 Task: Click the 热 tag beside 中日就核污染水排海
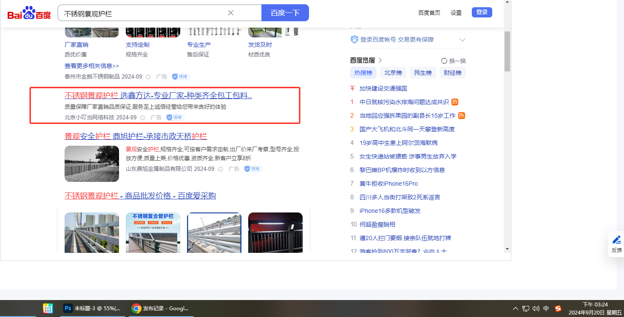point(455,102)
